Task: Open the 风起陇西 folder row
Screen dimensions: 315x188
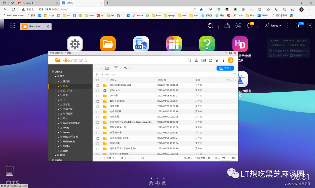Action: tap(165, 122)
